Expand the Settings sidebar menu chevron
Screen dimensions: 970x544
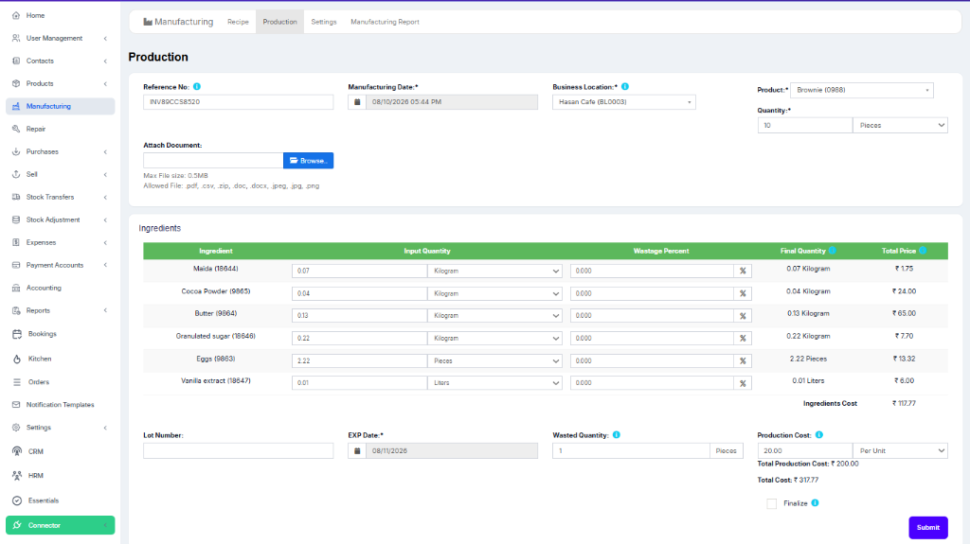105,428
